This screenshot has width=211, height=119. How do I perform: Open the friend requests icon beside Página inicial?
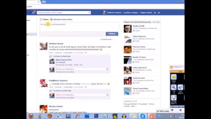pyautogui.click(x=155, y=13)
